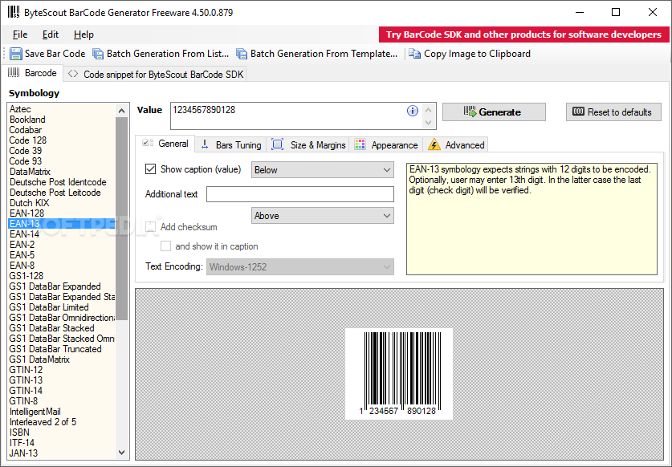Toggle 'and show it in caption' checkbox
The image size is (672, 467).
pos(165,246)
